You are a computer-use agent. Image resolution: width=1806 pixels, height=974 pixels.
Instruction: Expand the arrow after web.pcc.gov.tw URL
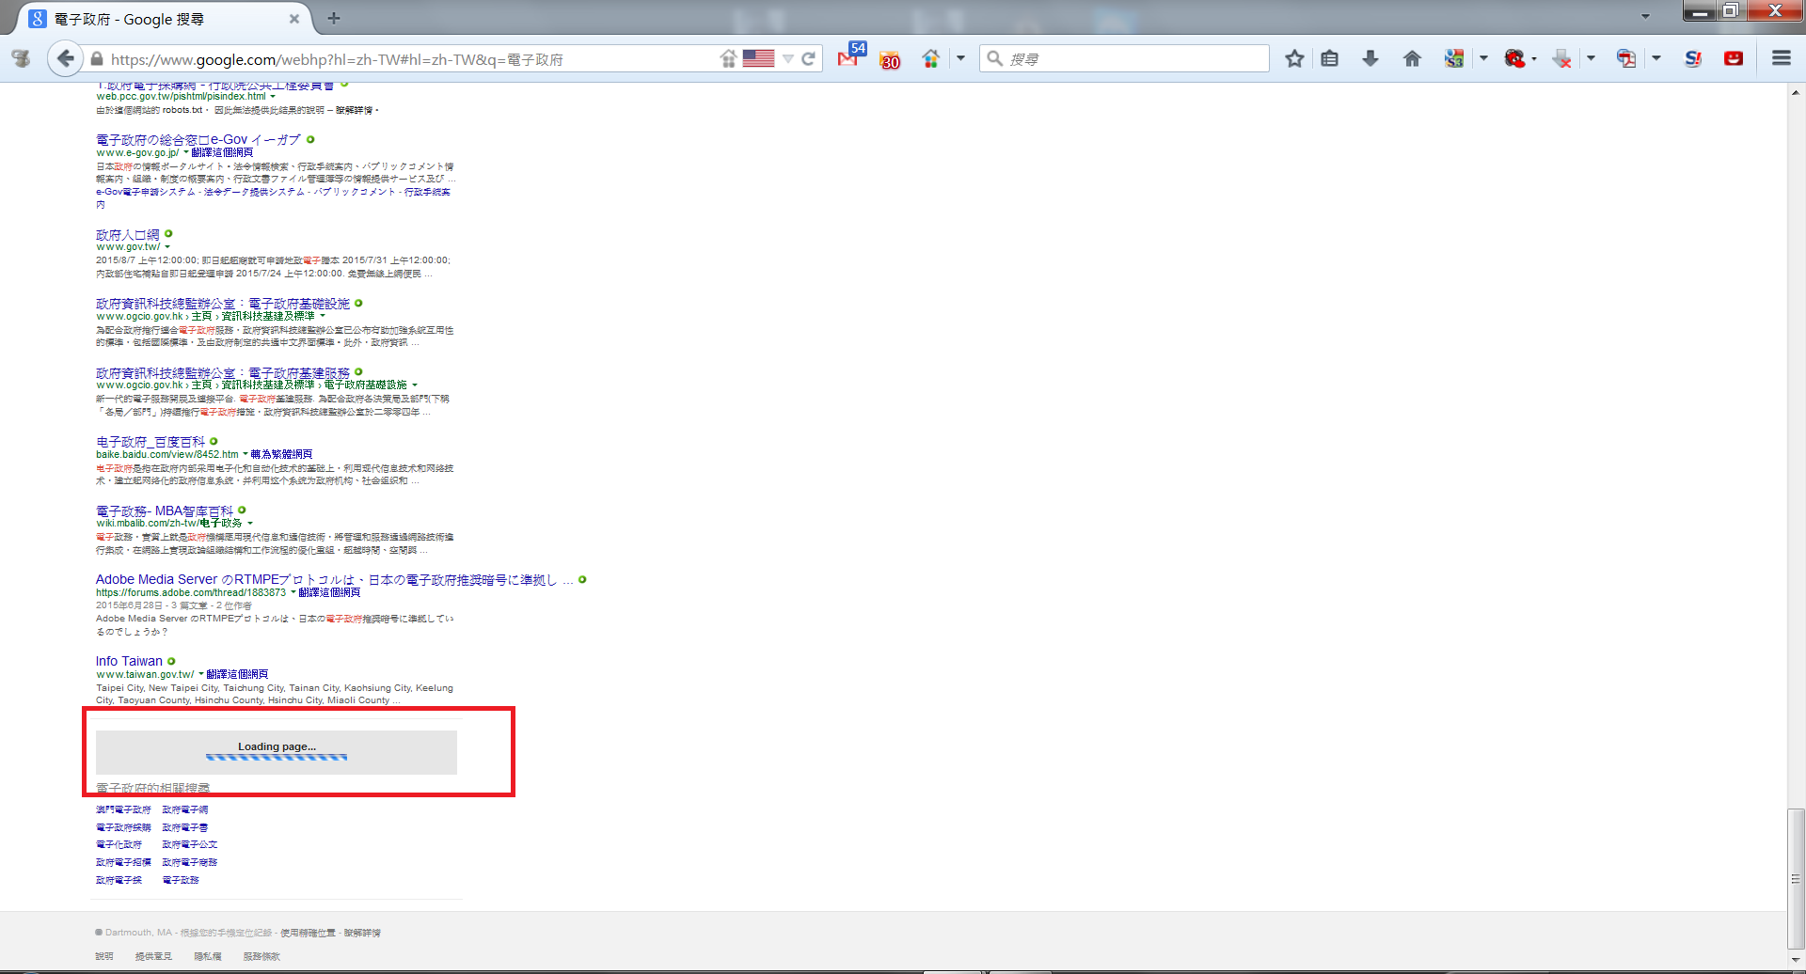pyautogui.click(x=273, y=97)
